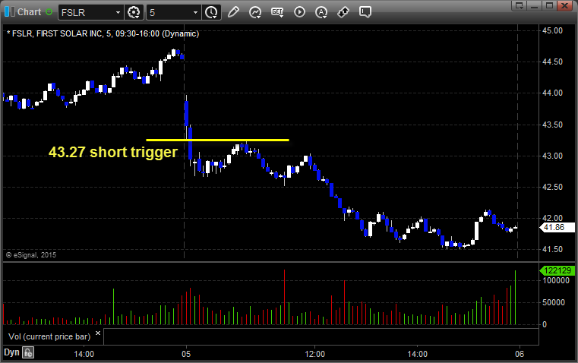The width and height of the screenshot is (578, 363).
Task: Maximize the chart window
Action: point(549,5)
